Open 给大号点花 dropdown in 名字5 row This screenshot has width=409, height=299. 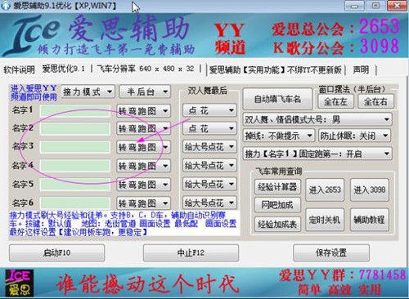point(209,184)
